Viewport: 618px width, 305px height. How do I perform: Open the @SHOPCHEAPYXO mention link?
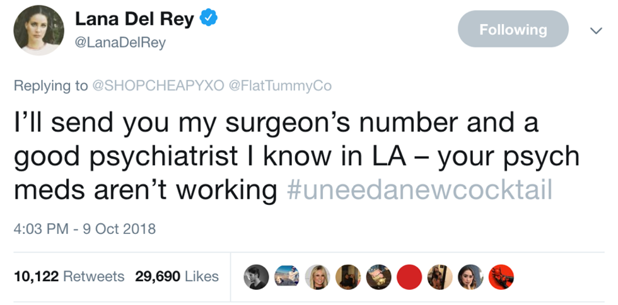(158, 86)
